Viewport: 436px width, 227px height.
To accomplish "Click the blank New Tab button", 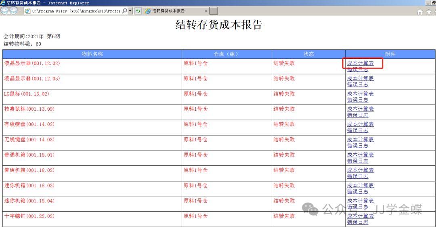I will click(x=214, y=11).
